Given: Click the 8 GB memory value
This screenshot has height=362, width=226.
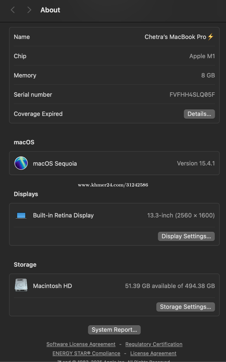Looking at the screenshot, I should [x=208, y=75].
